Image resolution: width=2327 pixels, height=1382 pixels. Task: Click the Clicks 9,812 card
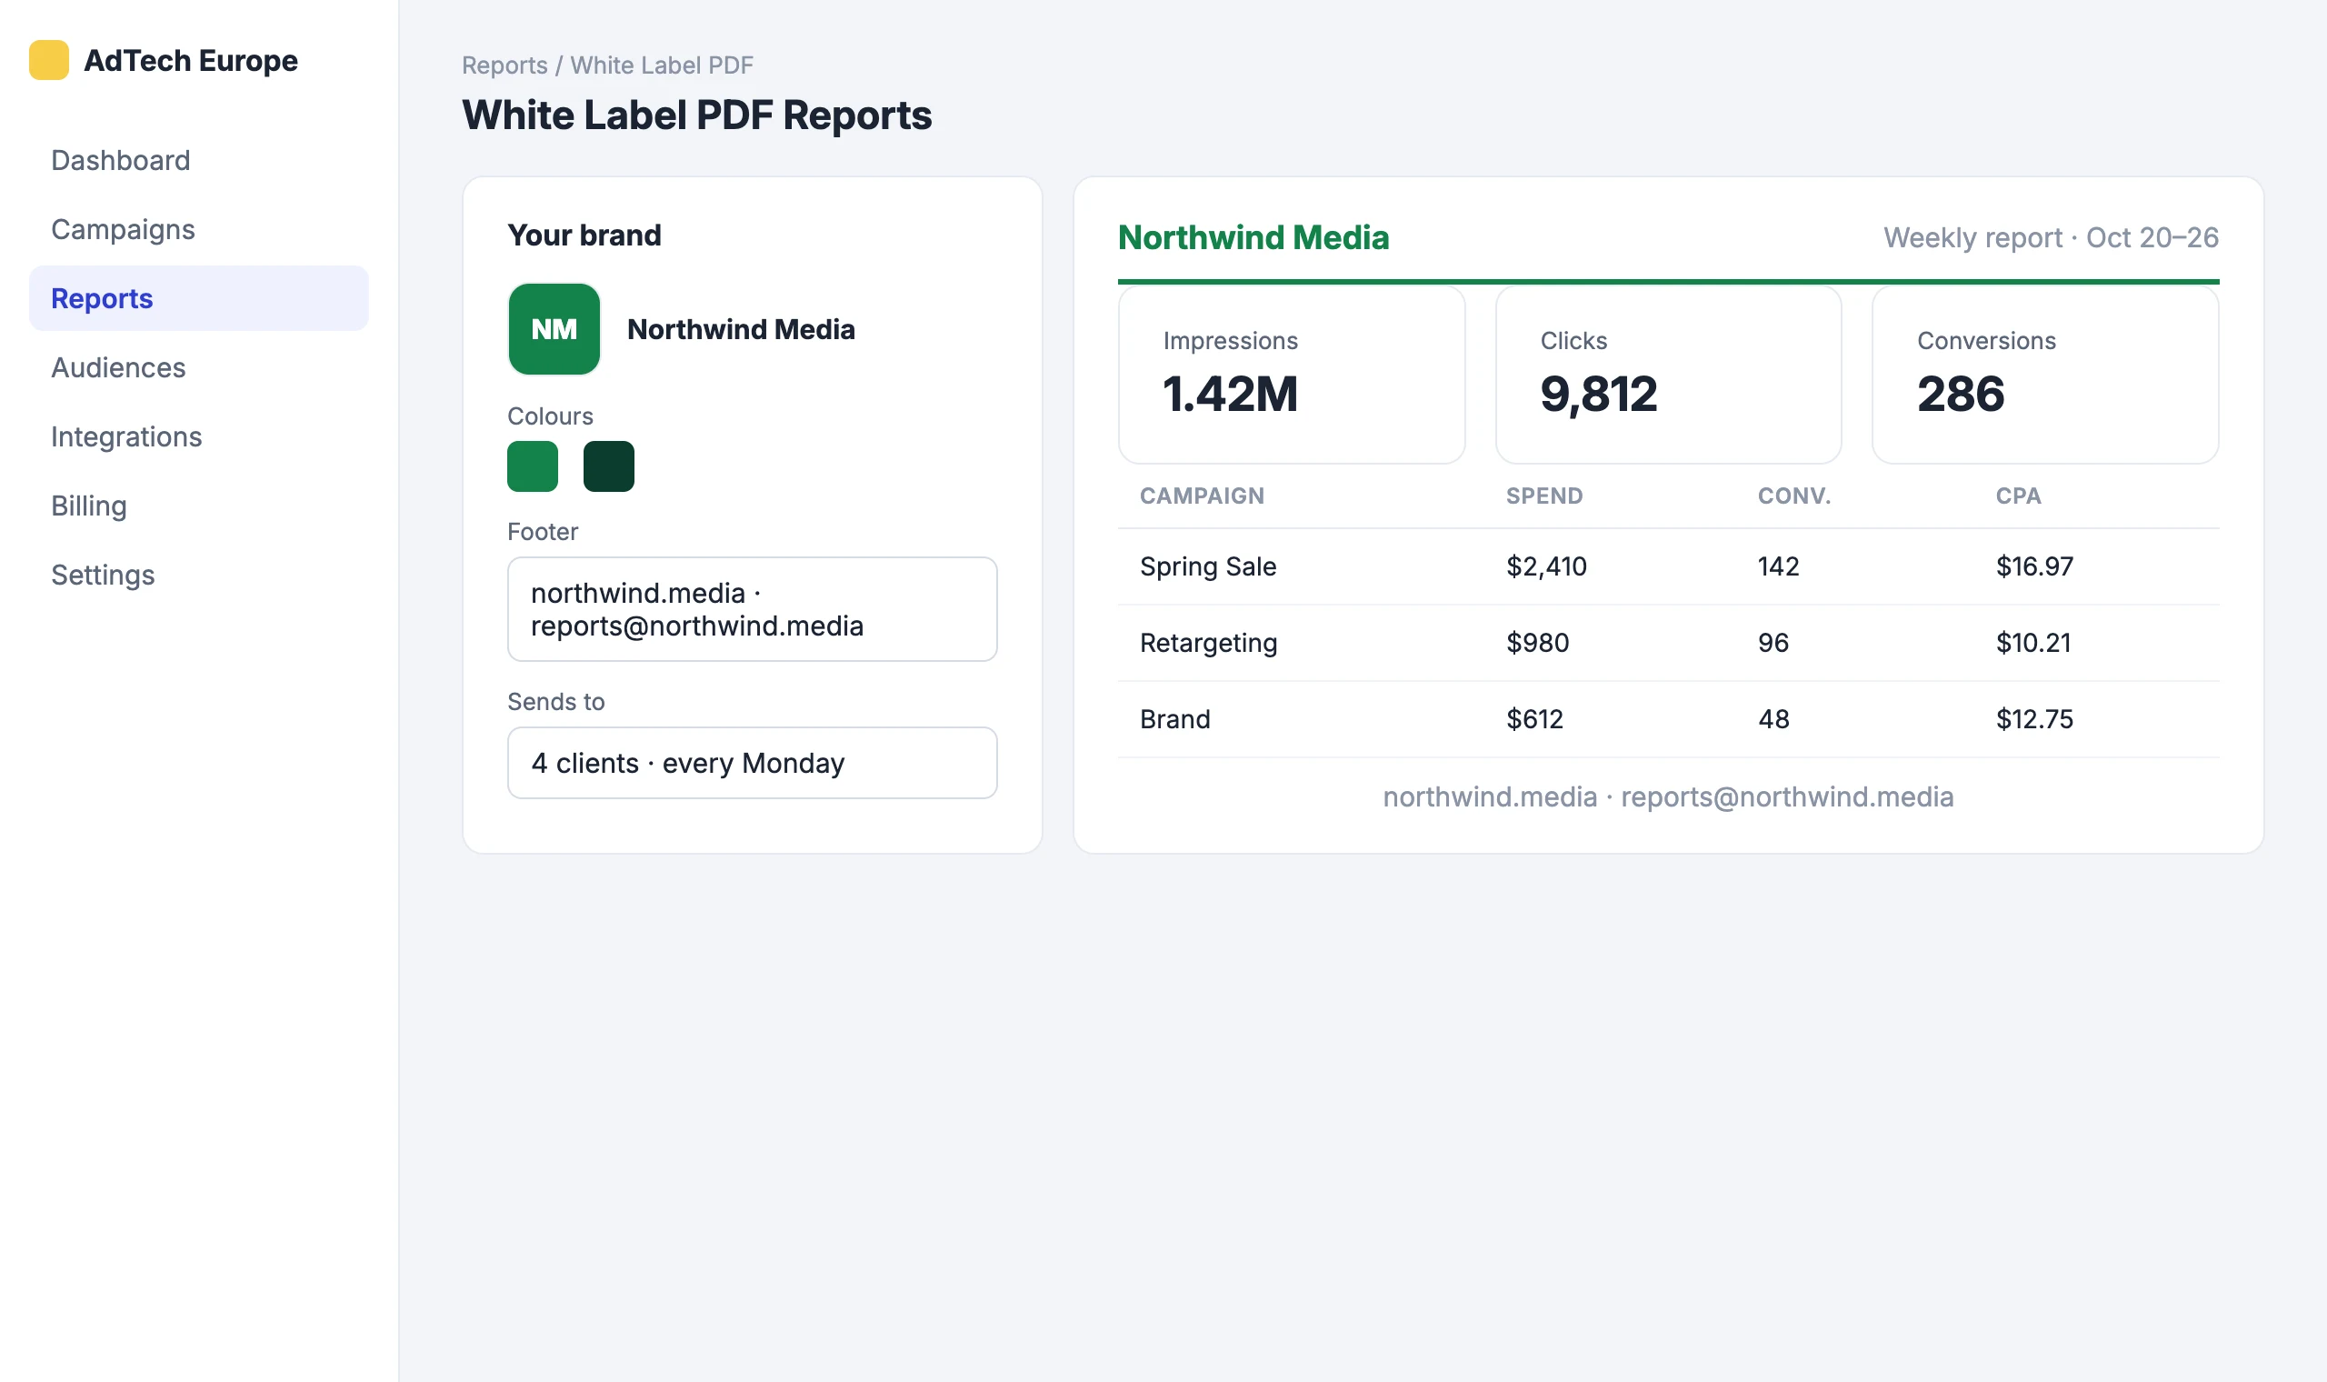click(x=1668, y=375)
